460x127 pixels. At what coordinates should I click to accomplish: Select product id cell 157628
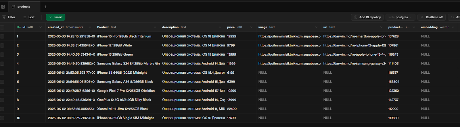[x=402, y=36]
